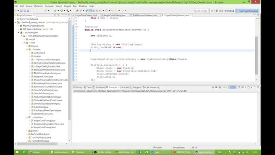Open the dropdown arrow next to the Debug icon

click(58, 11)
